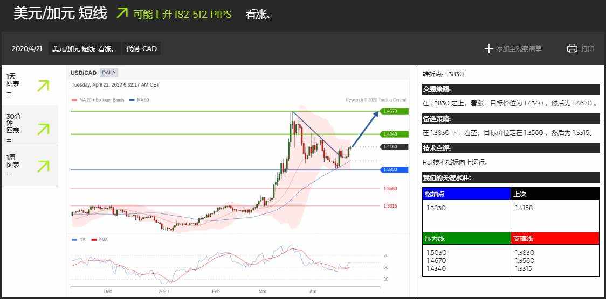
Task: Select the 1周 chart arrow icon
Action: click(43, 167)
